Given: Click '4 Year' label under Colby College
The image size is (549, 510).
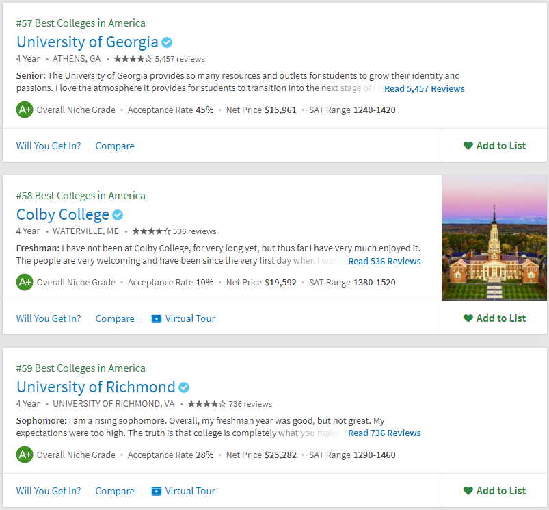Looking at the screenshot, I should [x=28, y=231].
